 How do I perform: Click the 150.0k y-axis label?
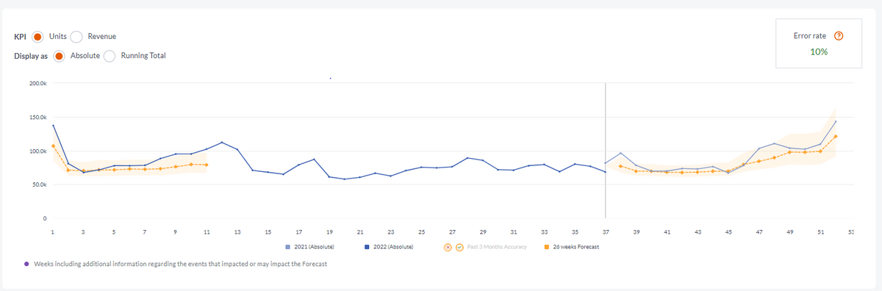tap(39, 118)
